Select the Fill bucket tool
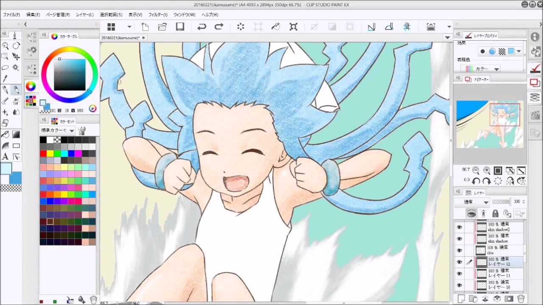 click(x=6, y=135)
